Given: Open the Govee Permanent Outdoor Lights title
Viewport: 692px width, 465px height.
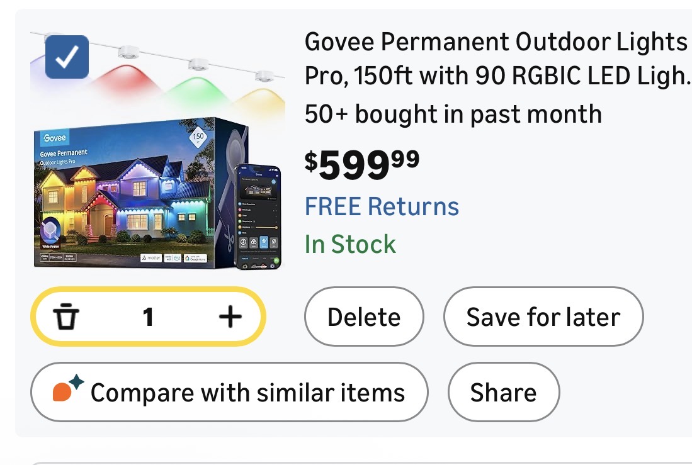Looking at the screenshot, I should (x=496, y=59).
